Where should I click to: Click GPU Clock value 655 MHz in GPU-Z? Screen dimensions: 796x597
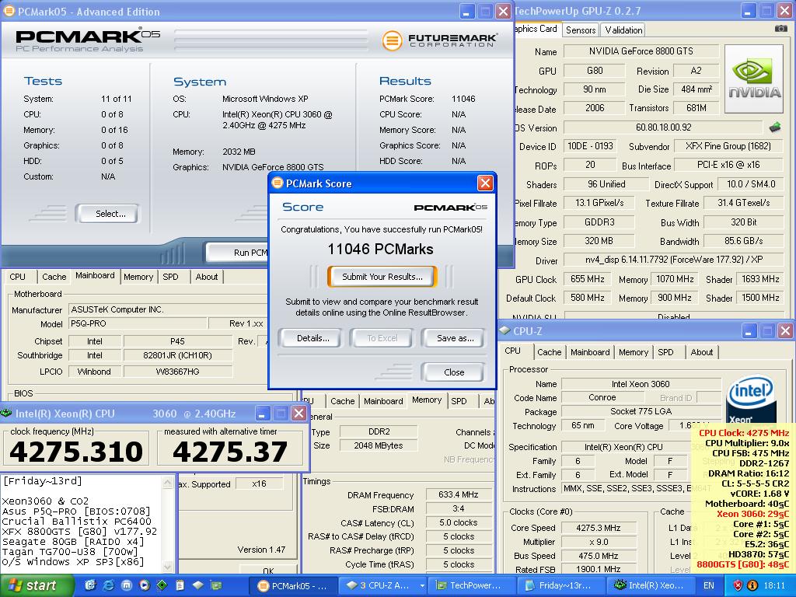(587, 279)
